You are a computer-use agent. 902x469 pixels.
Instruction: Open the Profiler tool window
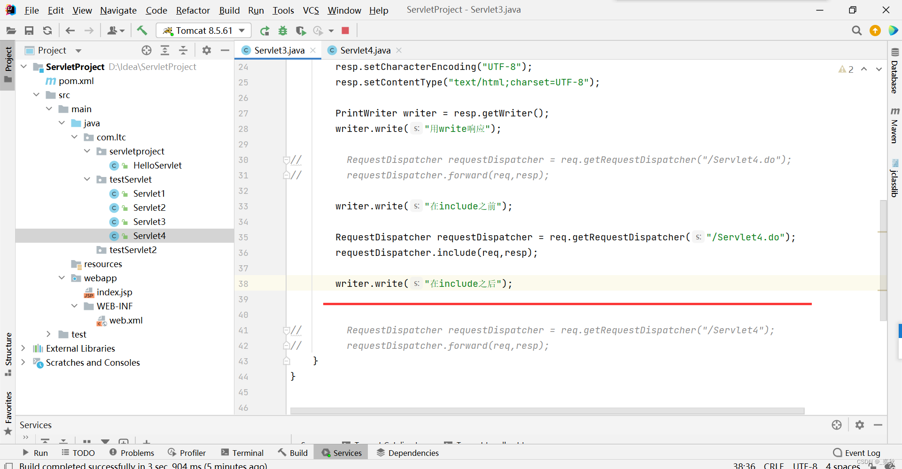(187, 453)
